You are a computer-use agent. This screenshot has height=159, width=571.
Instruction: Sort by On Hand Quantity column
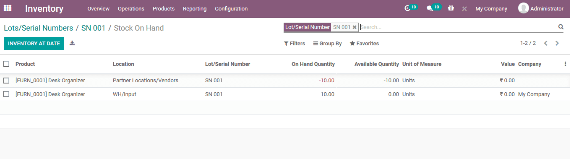pyautogui.click(x=313, y=64)
